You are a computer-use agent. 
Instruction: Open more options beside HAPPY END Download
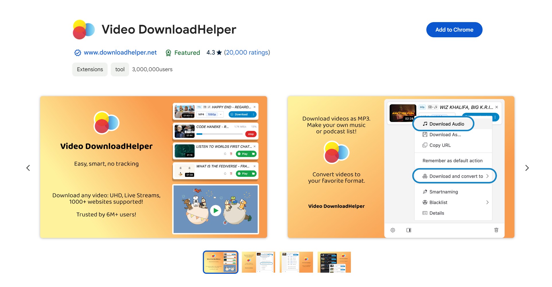(x=253, y=114)
